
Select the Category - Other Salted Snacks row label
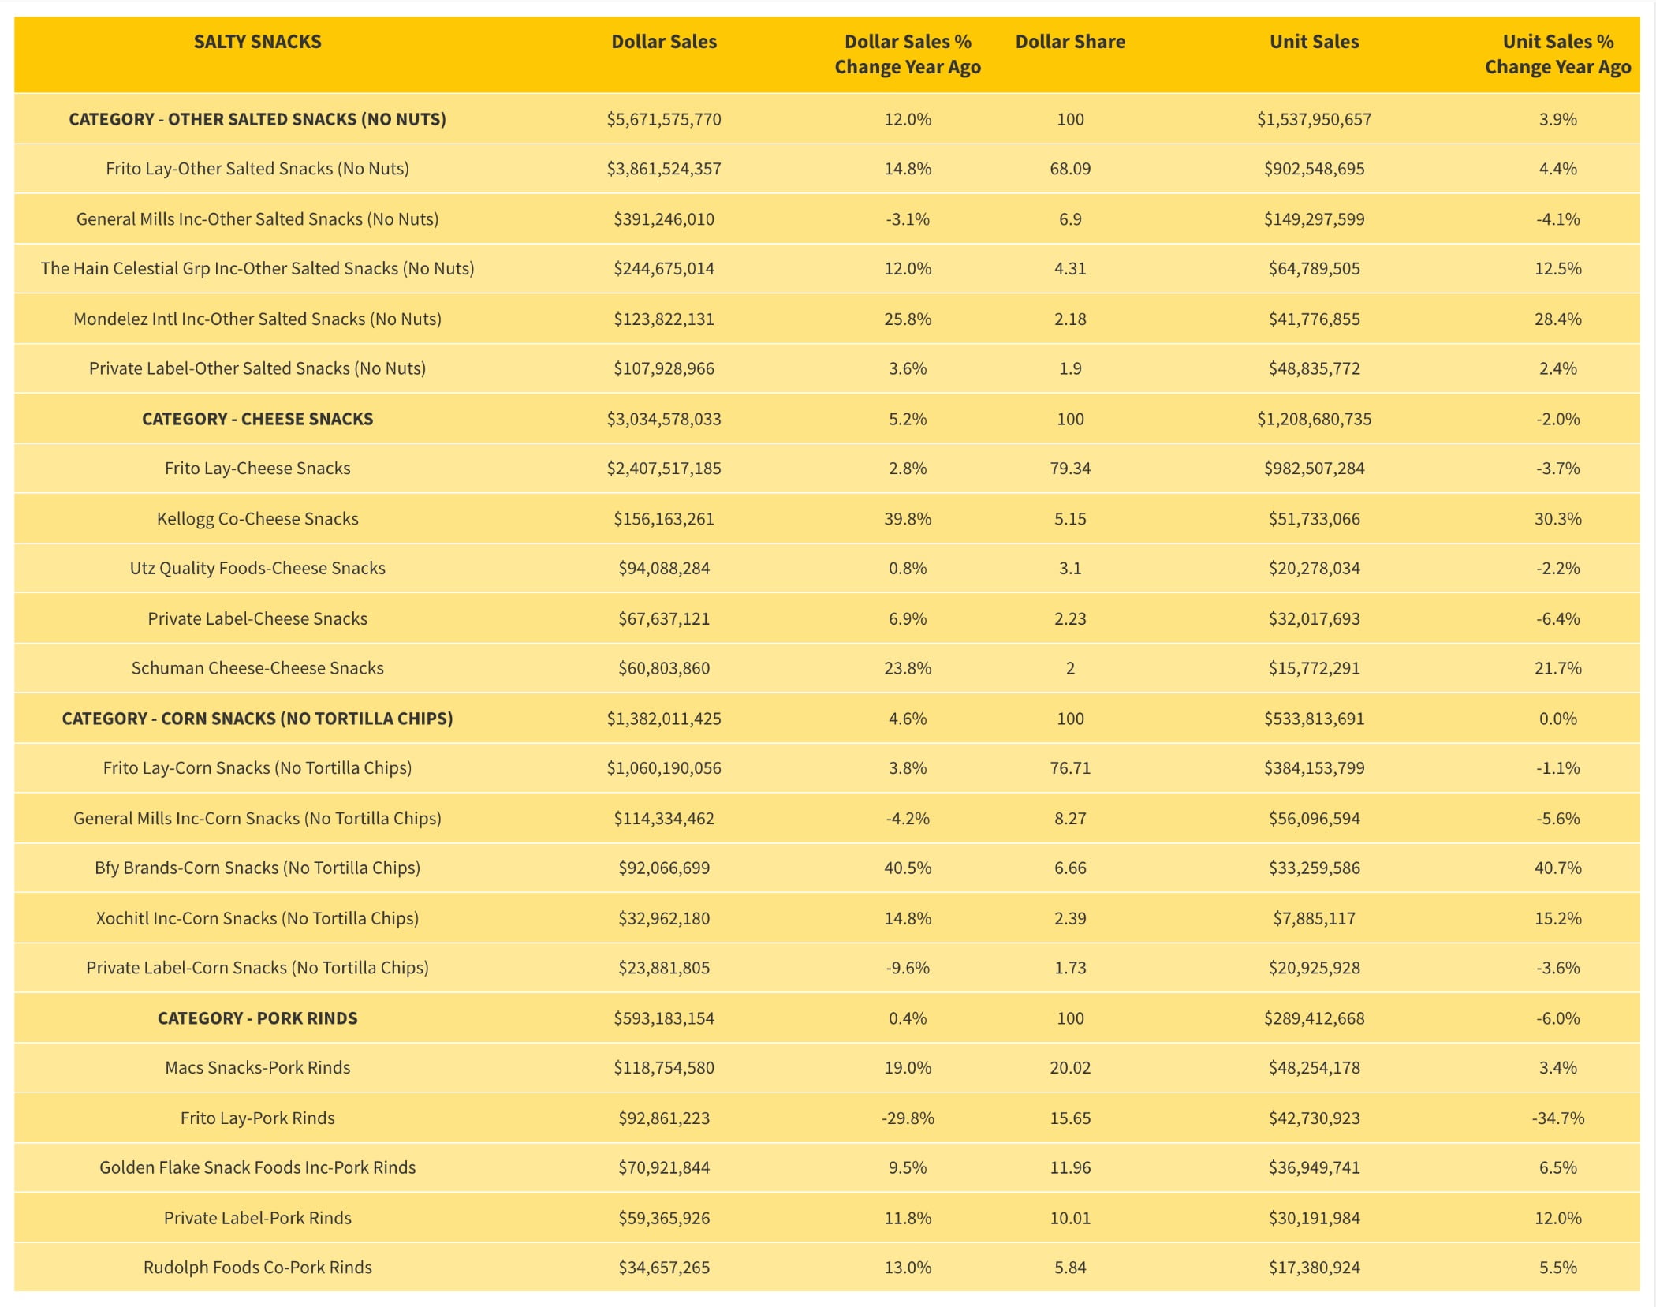tap(257, 119)
